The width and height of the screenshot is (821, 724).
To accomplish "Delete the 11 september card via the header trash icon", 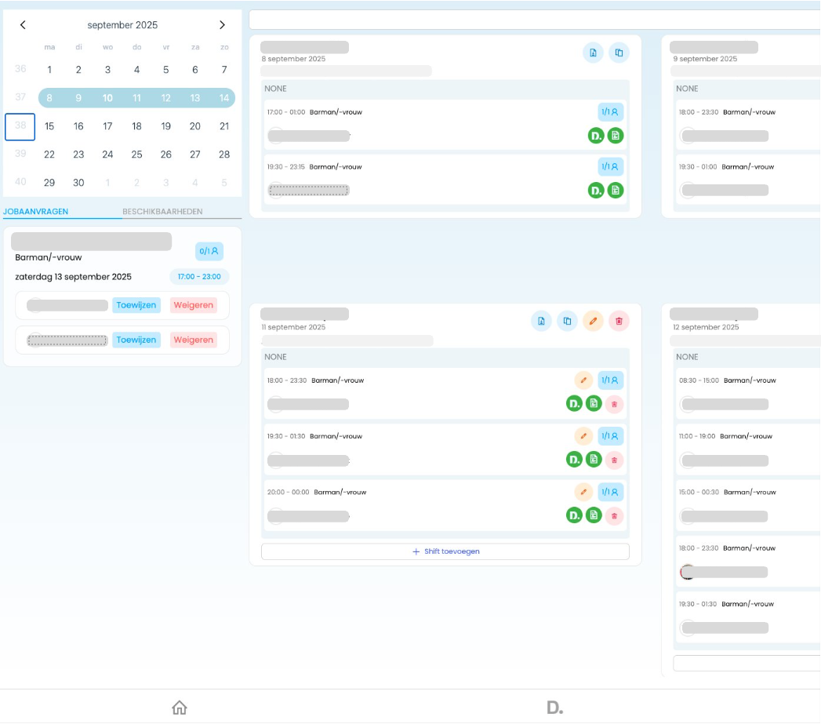I will [x=619, y=321].
